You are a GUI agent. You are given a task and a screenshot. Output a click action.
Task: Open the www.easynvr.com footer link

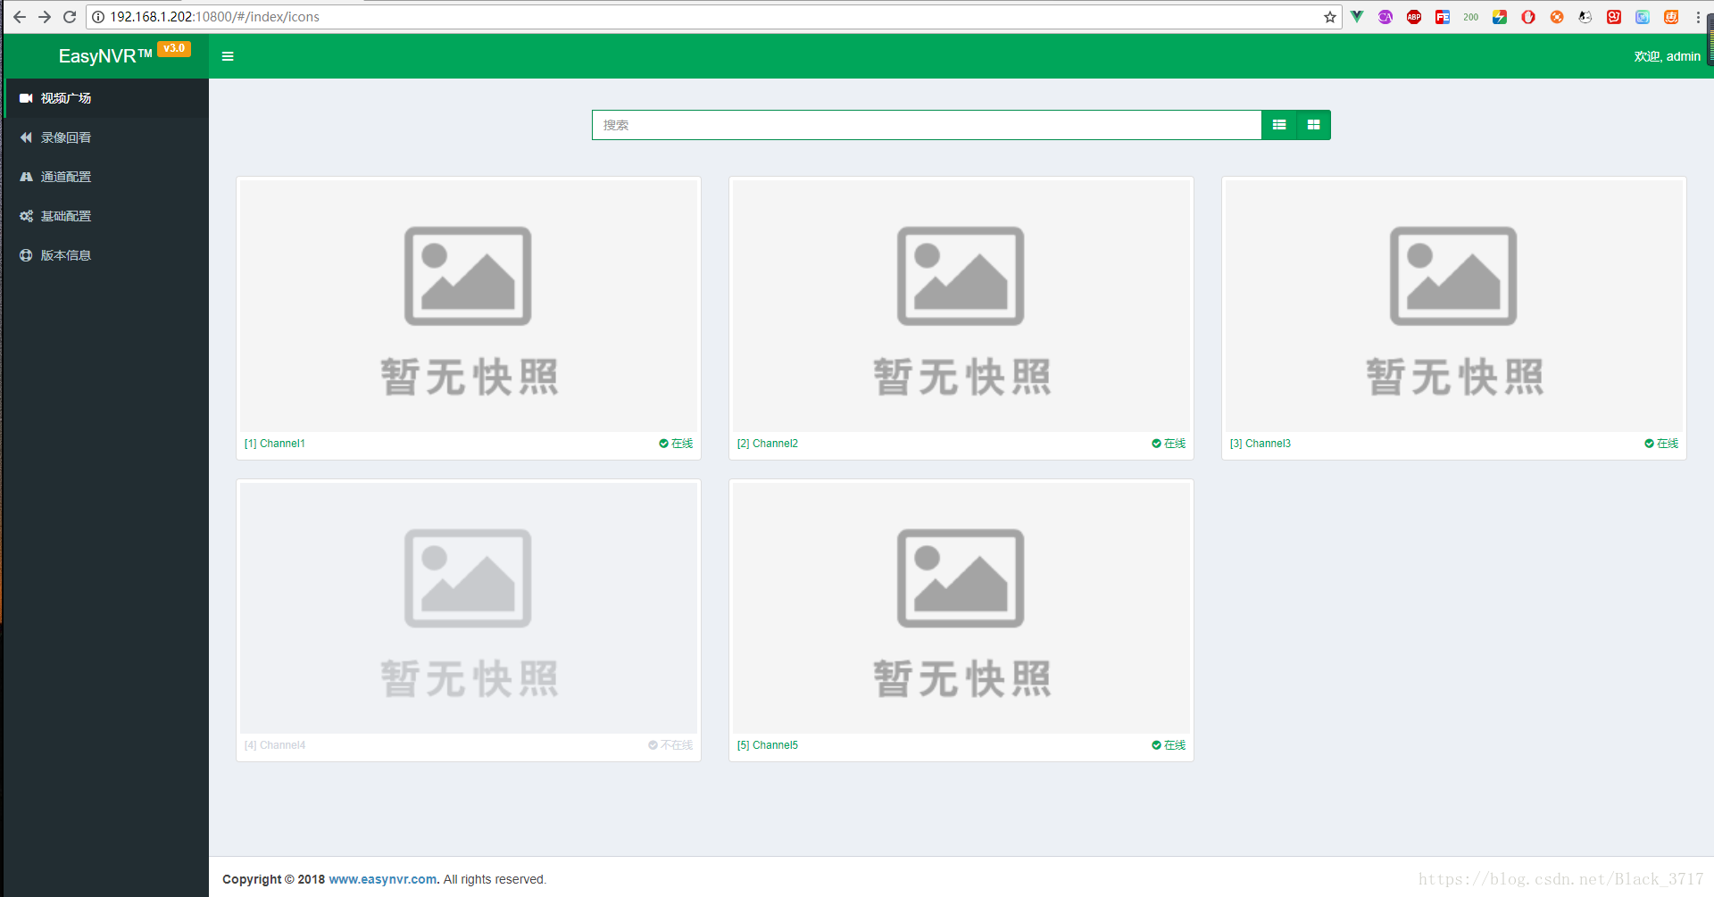383,879
